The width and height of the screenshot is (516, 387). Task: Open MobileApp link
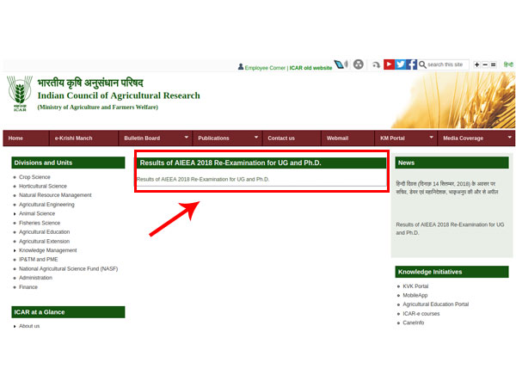coord(415,296)
